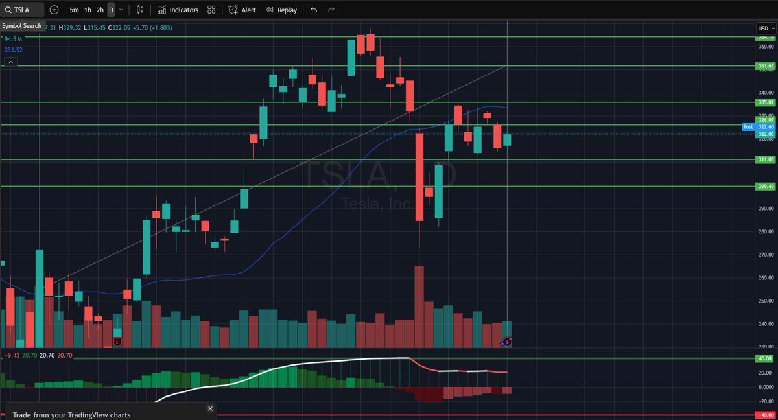Collapse the indicator legend with chevron
The height and width of the screenshot is (420, 778).
pyautogui.click(x=10, y=62)
